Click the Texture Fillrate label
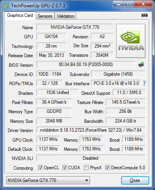155x190 pixels. click(x=90, y=102)
